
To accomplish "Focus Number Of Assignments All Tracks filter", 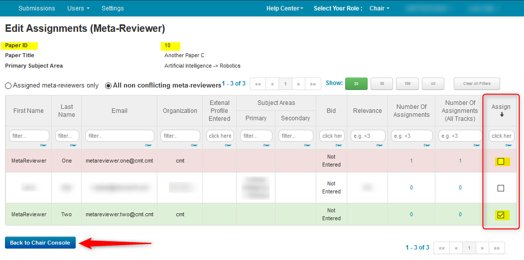I will click(x=460, y=136).
